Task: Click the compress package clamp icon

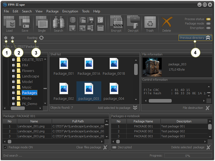Action: pyautogui.click(x=90, y=28)
